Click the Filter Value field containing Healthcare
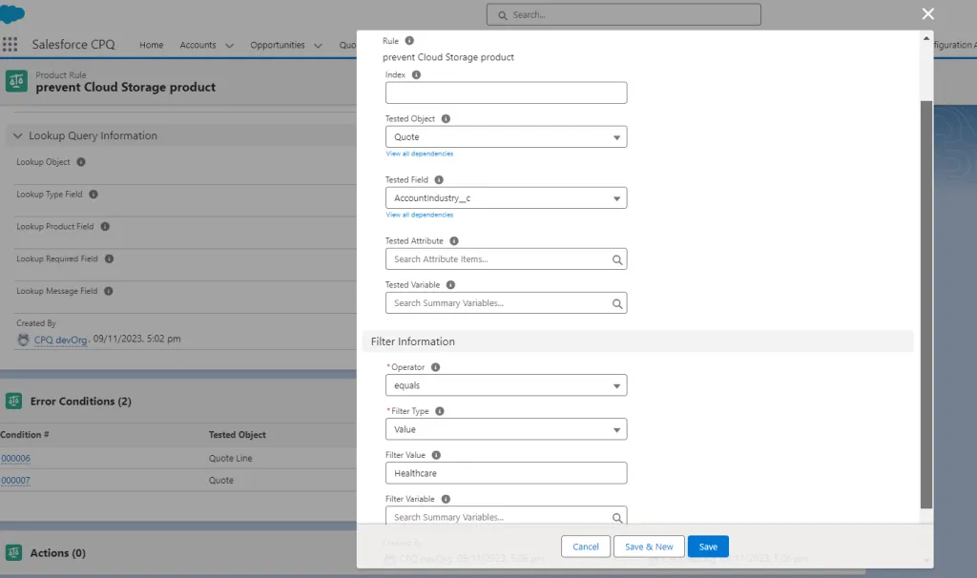Image resolution: width=977 pixels, height=578 pixels. (x=506, y=473)
